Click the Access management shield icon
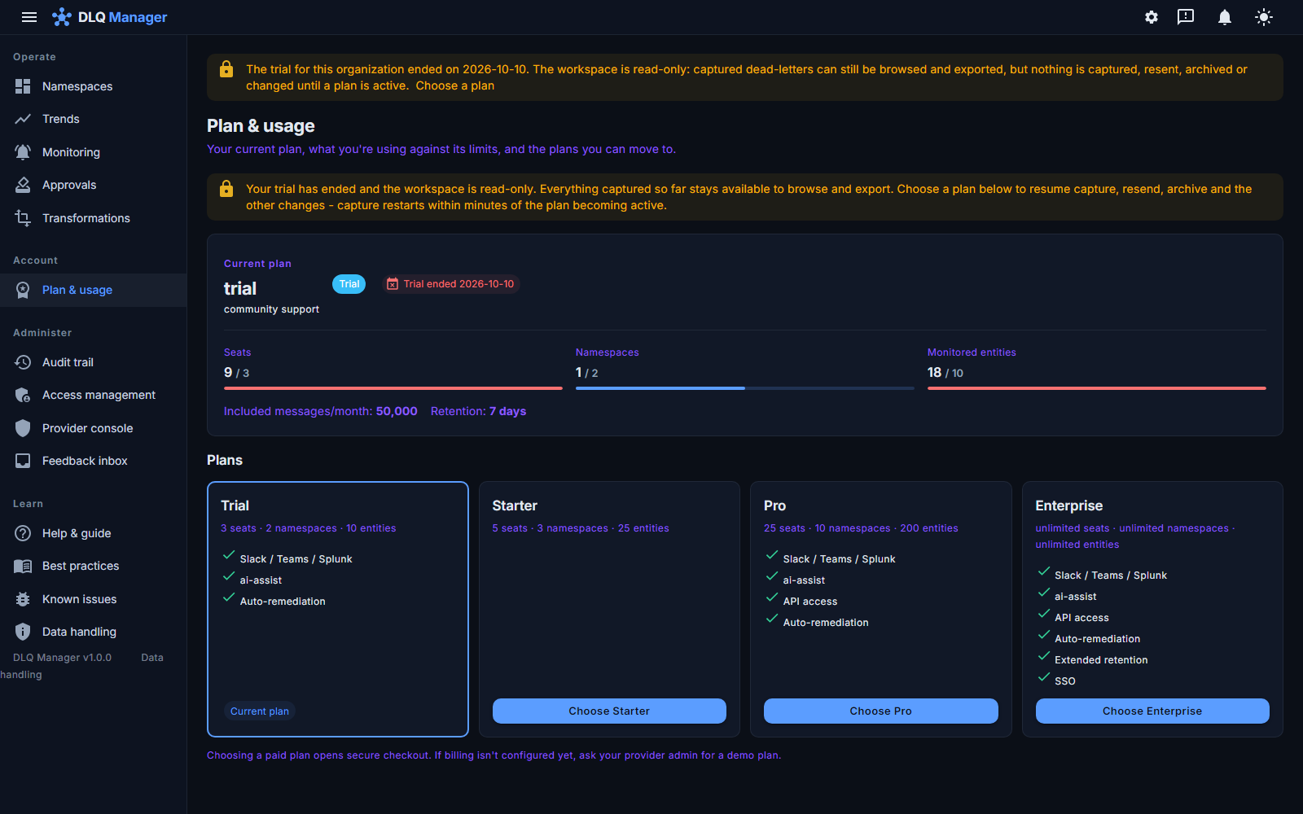Viewport: 1303px width, 814px height. point(23,395)
